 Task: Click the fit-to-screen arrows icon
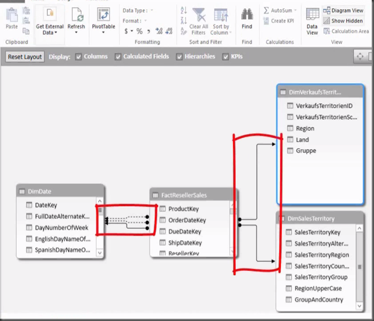[x=360, y=56]
